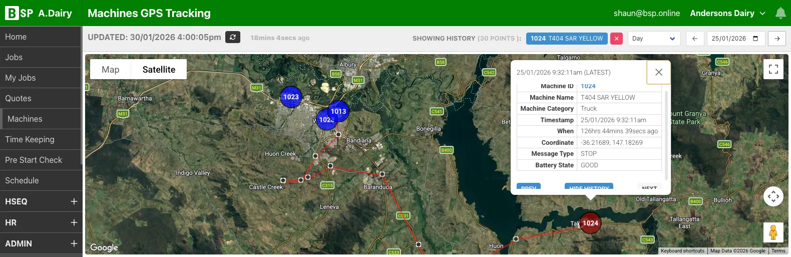The image size is (791, 257).
Task: Click the 1024 T404 SAR YELLOW history tag
Action: [567, 39]
